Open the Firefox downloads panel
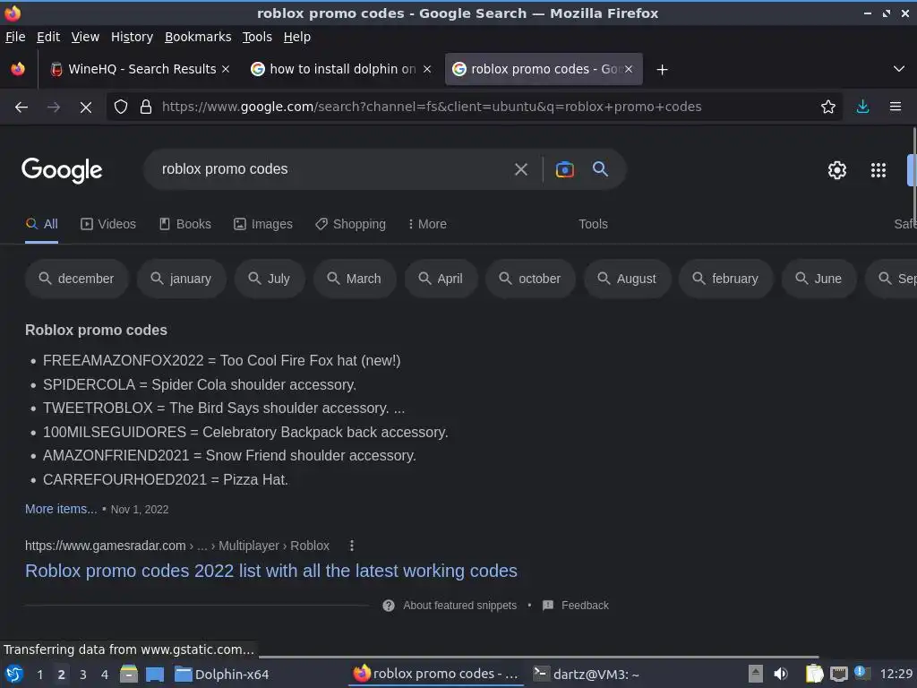 click(862, 107)
